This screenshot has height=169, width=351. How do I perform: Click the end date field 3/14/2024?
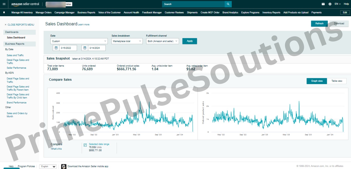click(97, 48)
